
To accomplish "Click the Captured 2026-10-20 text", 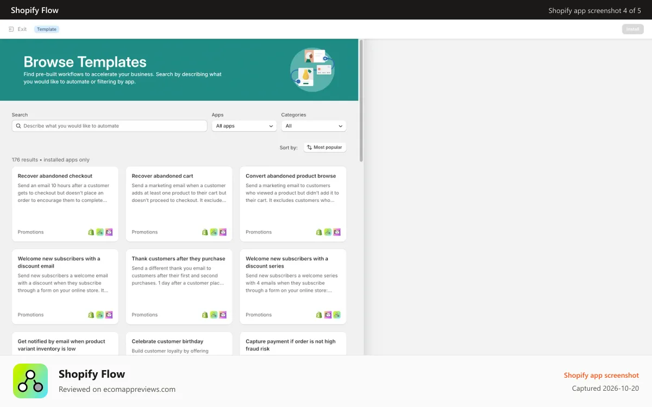I will coord(605,389).
